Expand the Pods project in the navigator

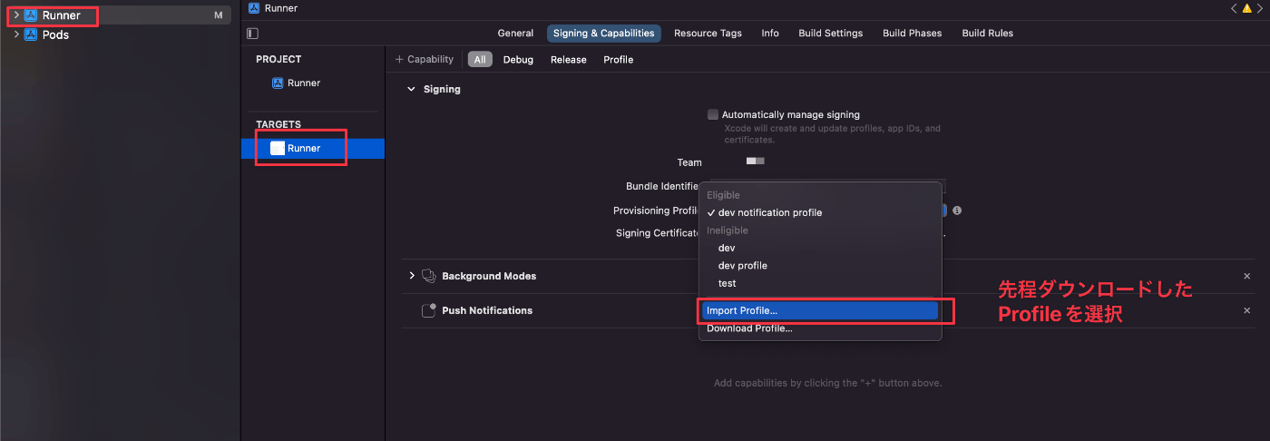click(x=16, y=35)
